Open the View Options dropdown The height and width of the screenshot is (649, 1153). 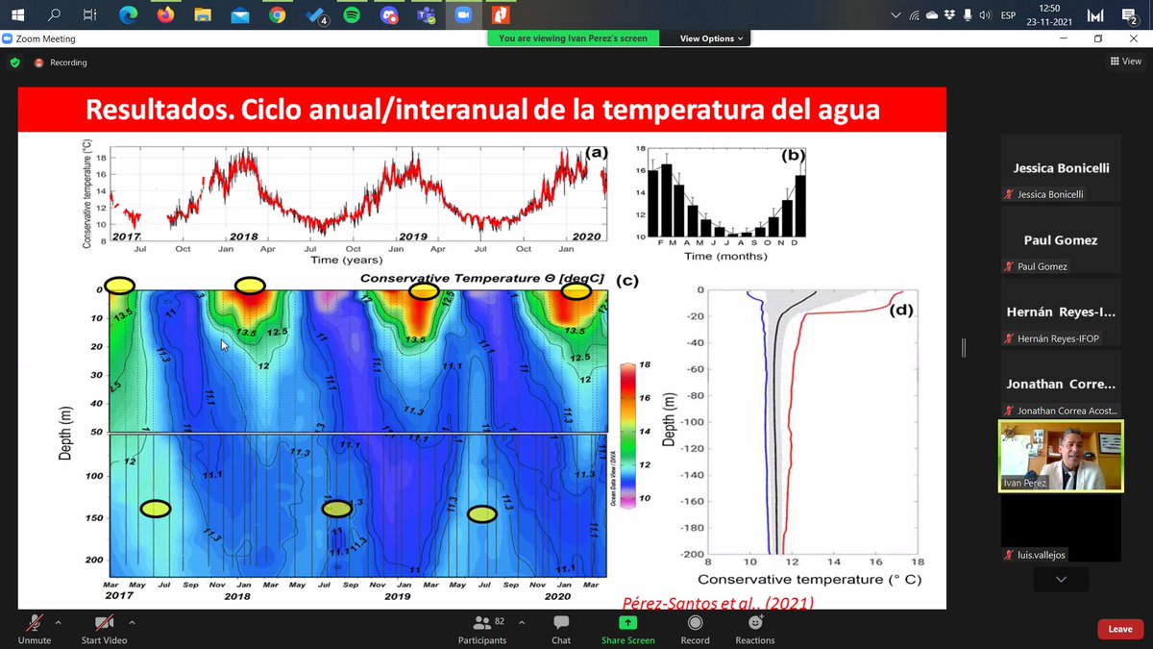coord(711,38)
